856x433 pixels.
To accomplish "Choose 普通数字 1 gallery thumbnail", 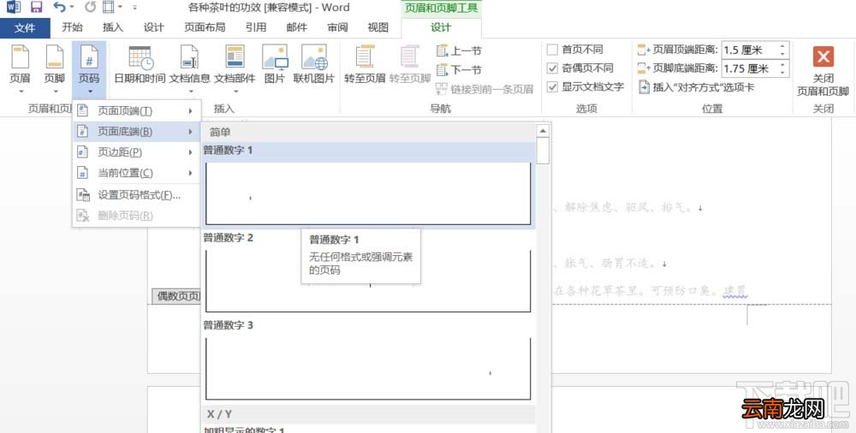I will (x=368, y=193).
